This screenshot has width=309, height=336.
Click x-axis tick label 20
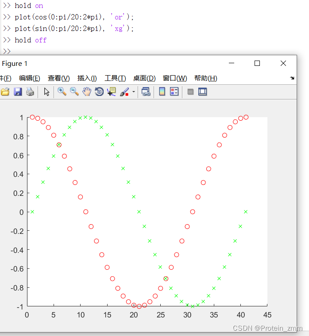click(134, 315)
